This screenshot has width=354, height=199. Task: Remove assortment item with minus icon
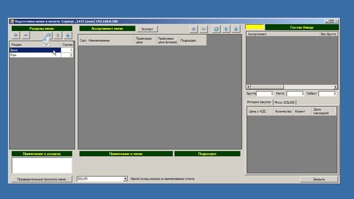click(204, 29)
